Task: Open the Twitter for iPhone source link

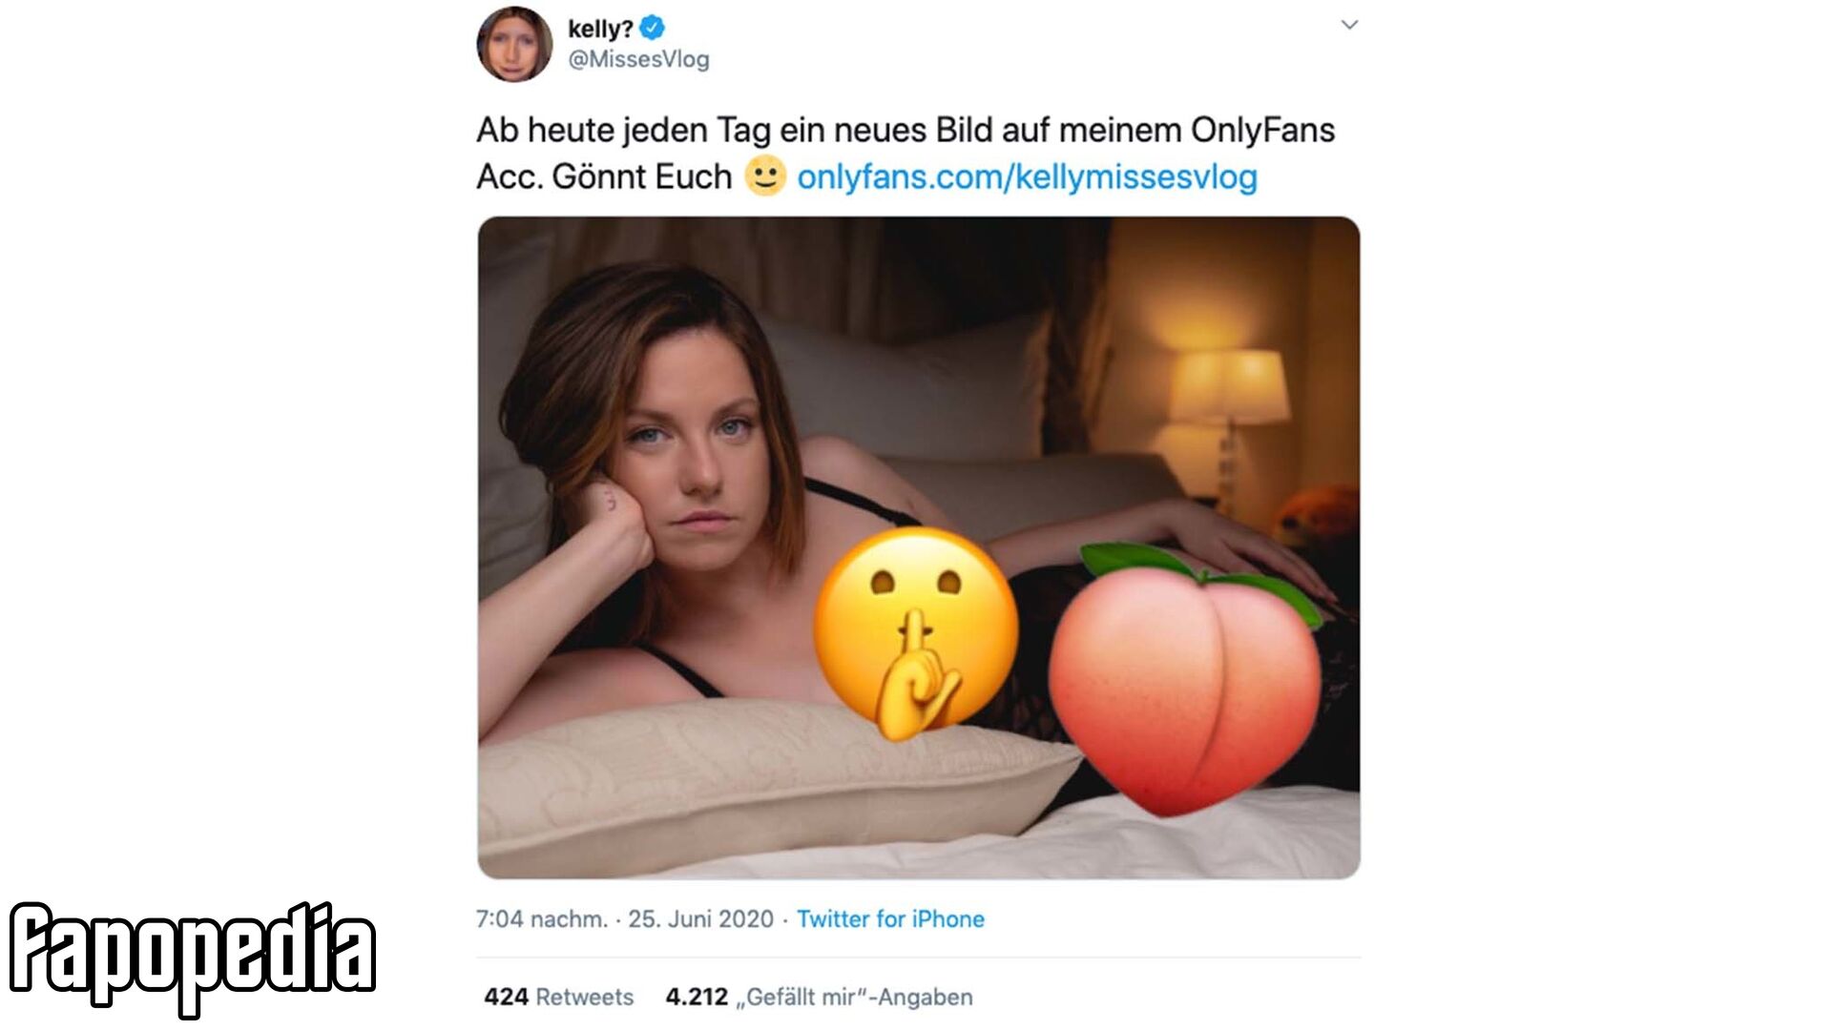Action: click(x=890, y=918)
